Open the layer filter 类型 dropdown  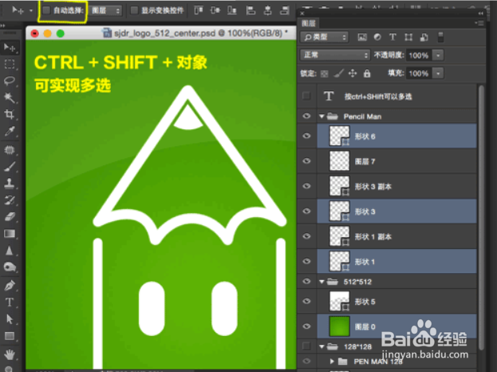tap(324, 37)
